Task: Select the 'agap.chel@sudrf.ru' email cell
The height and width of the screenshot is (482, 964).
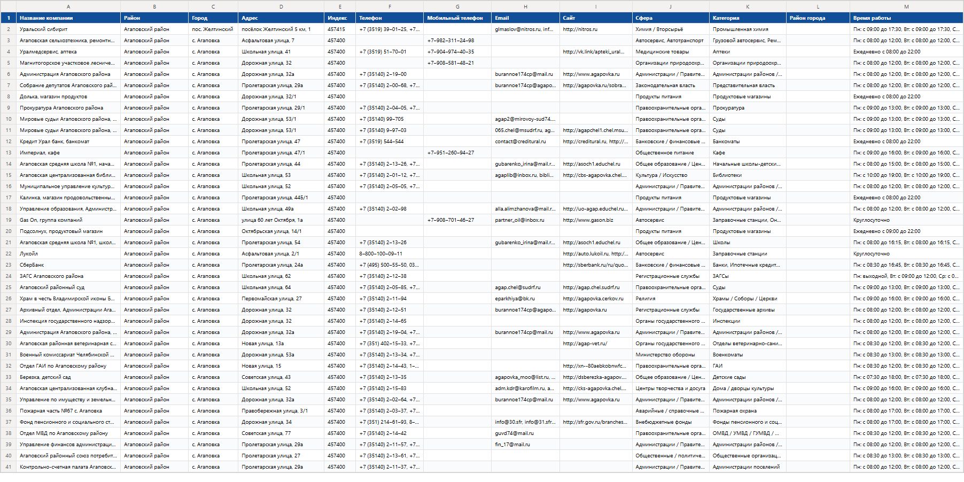Action: (525, 287)
